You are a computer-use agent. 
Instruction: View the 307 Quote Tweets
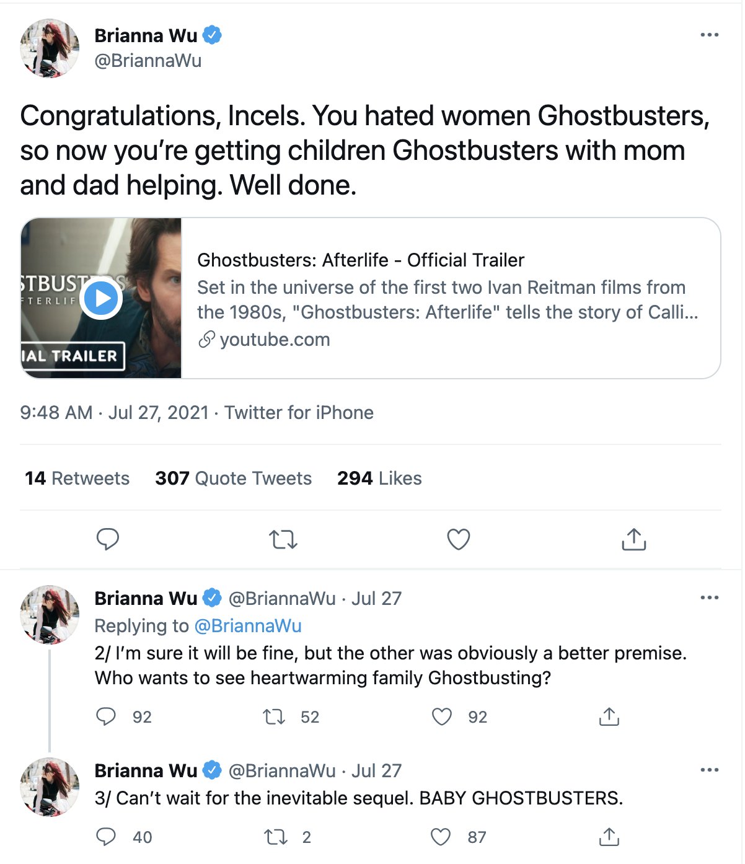[x=233, y=478]
